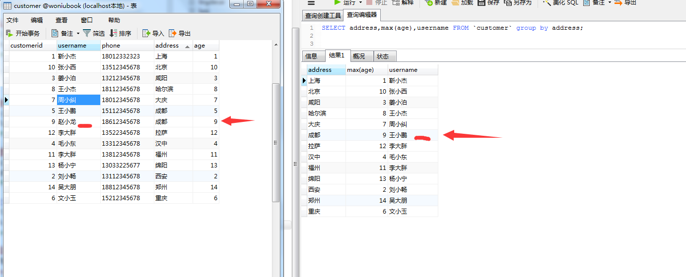
Task: Click the 导出 export icon in customer table window
Action: click(173, 33)
